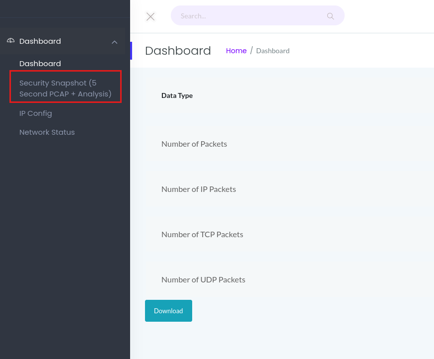The image size is (434, 359).
Task: Select the Number of UDP Packets row
Action: (x=204, y=280)
